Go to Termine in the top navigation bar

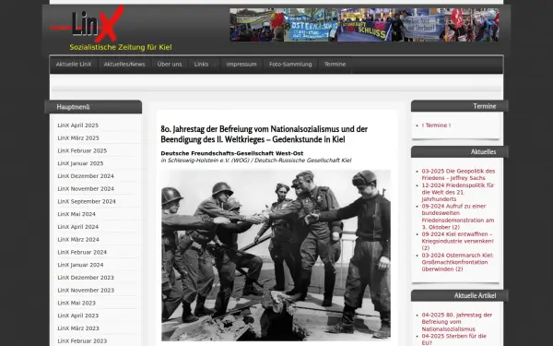point(335,65)
